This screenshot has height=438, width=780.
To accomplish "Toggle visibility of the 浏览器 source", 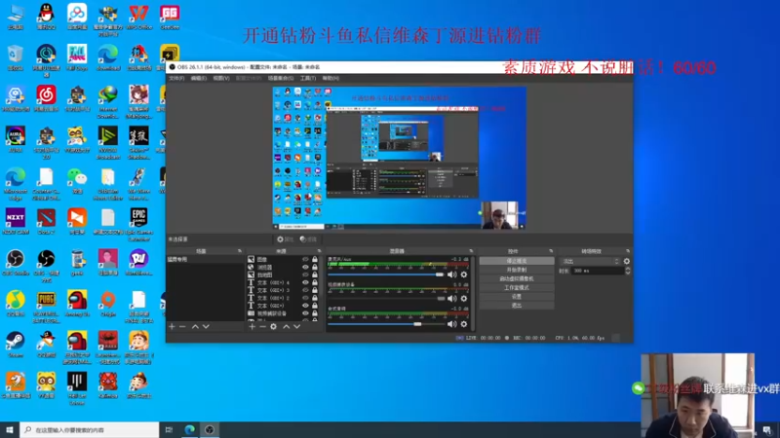I will tap(305, 267).
